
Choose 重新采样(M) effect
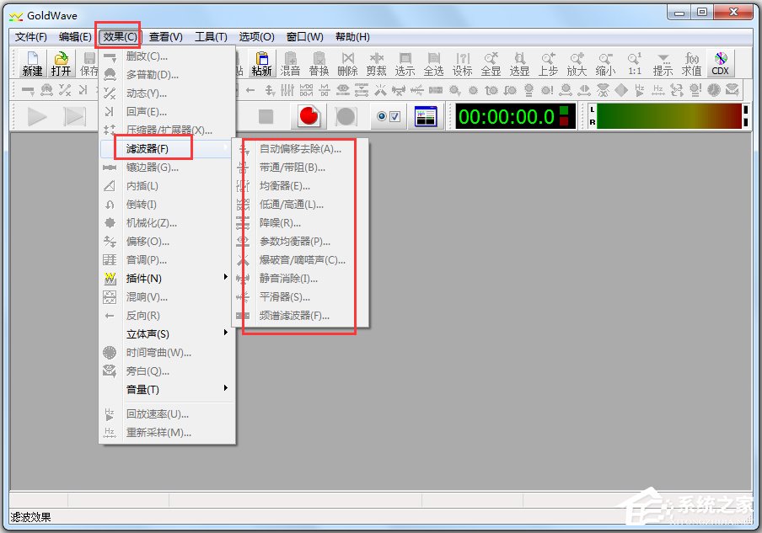(166, 433)
